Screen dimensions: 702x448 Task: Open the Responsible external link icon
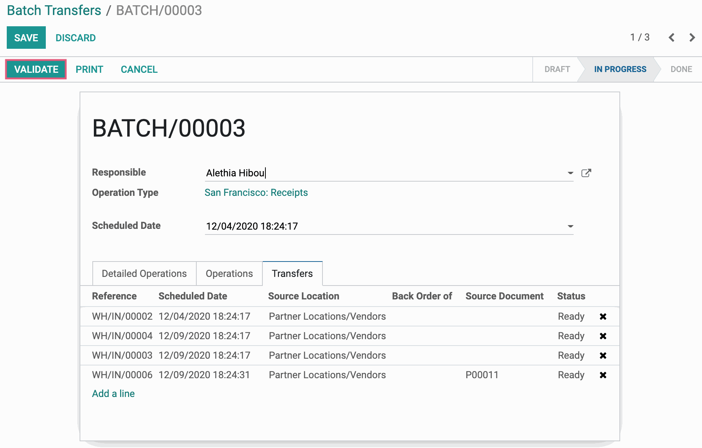pyautogui.click(x=586, y=173)
